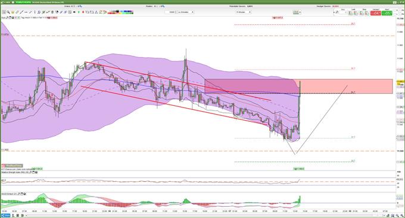Viewport: 405px width, 218px height.
Task: Click the blue Share button
Action: (6, 216)
